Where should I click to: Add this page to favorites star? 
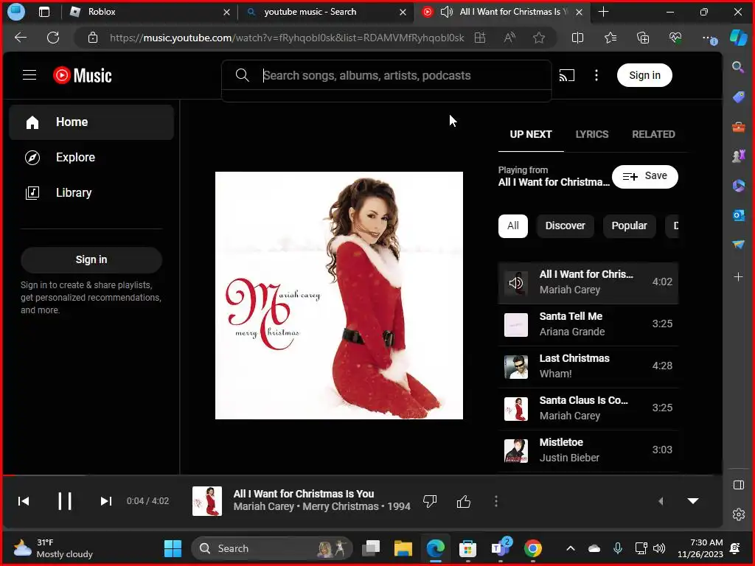(x=539, y=38)
